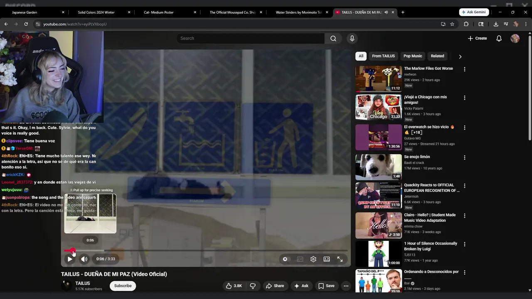Open options menu for Clairo Hello video
Viewport: 532px width, 299px height.
point(465,216)
